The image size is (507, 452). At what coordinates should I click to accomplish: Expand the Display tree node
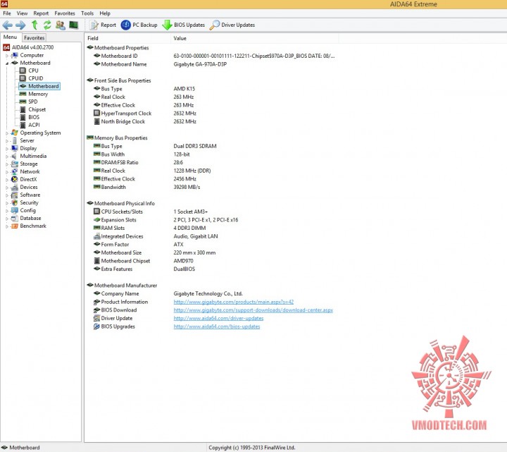tap(7, 149)
